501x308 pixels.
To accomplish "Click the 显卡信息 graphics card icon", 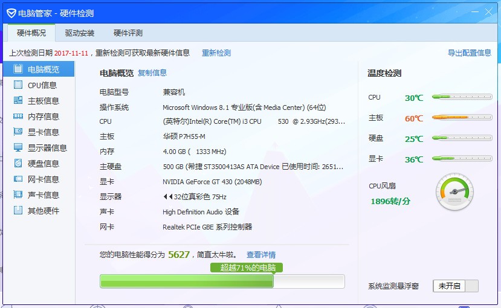I will click(18, 132).
